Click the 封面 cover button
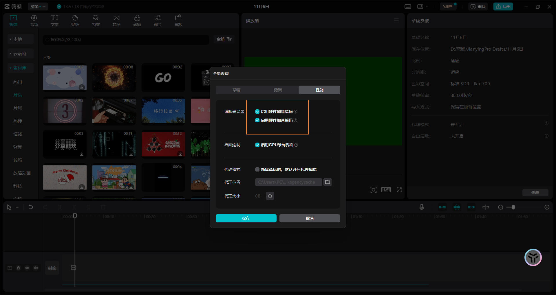This screenshot has width=556, height=295. [52, 268]
